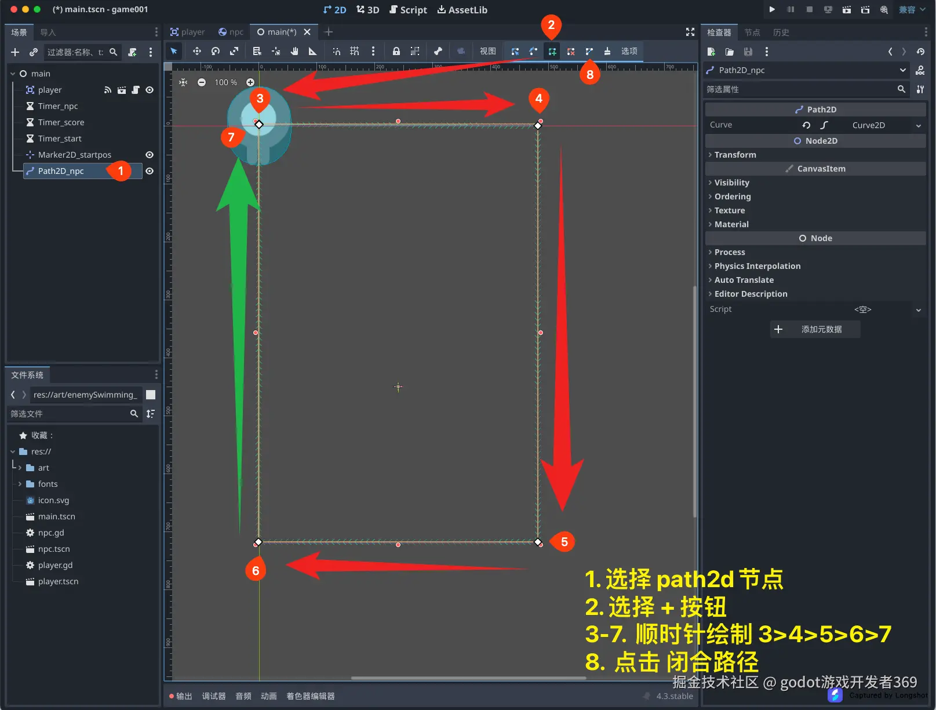Expand the fonts folder
936x710 pixels.
20,484
